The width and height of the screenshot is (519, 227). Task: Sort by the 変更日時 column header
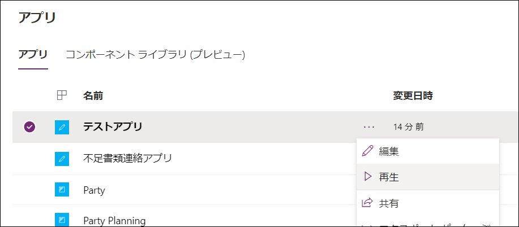(413, 96)
